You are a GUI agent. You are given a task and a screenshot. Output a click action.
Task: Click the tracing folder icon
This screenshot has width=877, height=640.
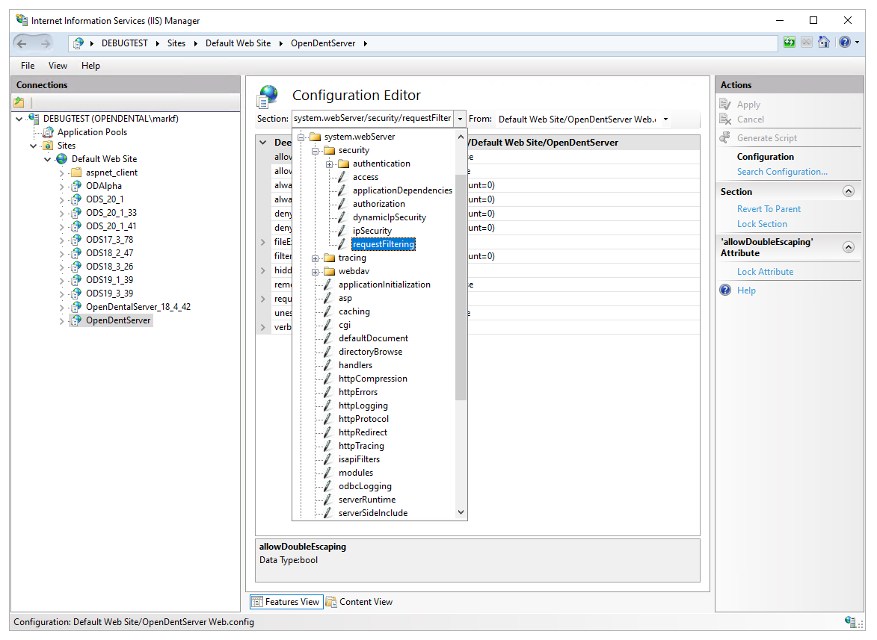tap(330, 258)
